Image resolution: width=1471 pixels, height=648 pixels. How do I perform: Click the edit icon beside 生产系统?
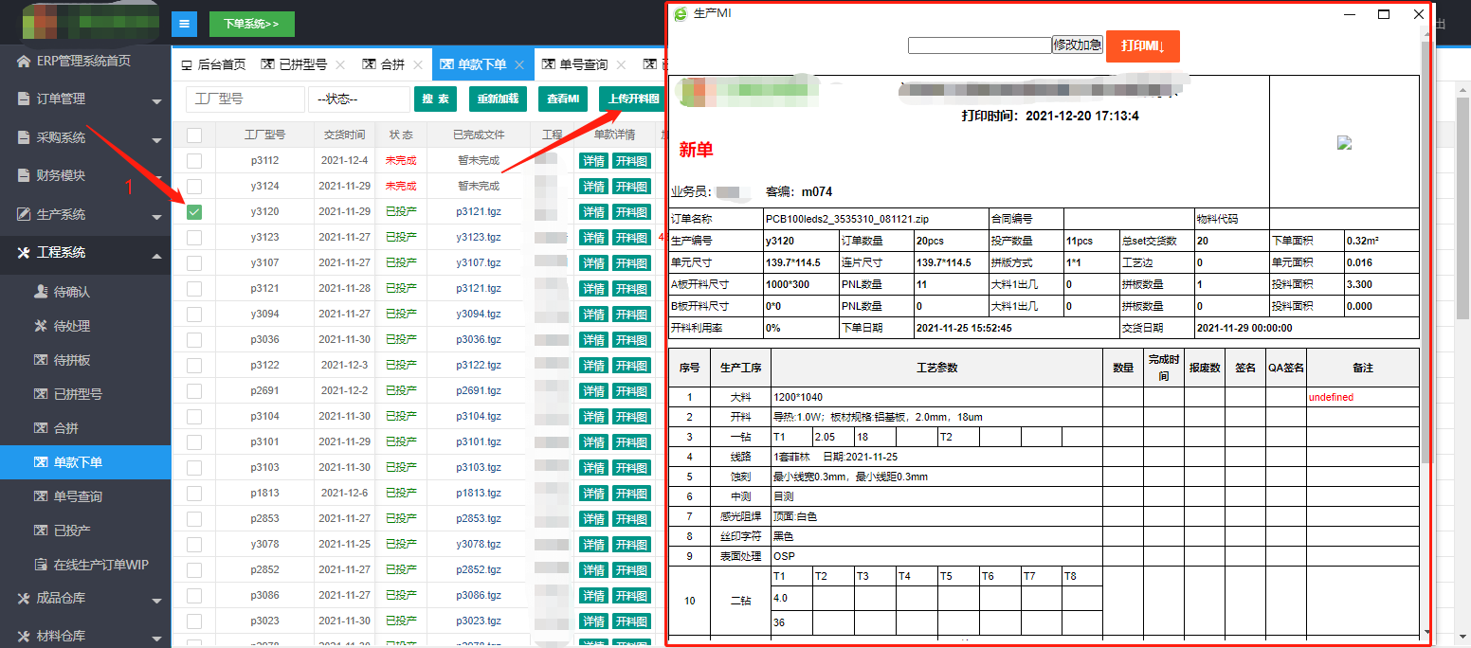pyautogui.click(x=24, y=215)
